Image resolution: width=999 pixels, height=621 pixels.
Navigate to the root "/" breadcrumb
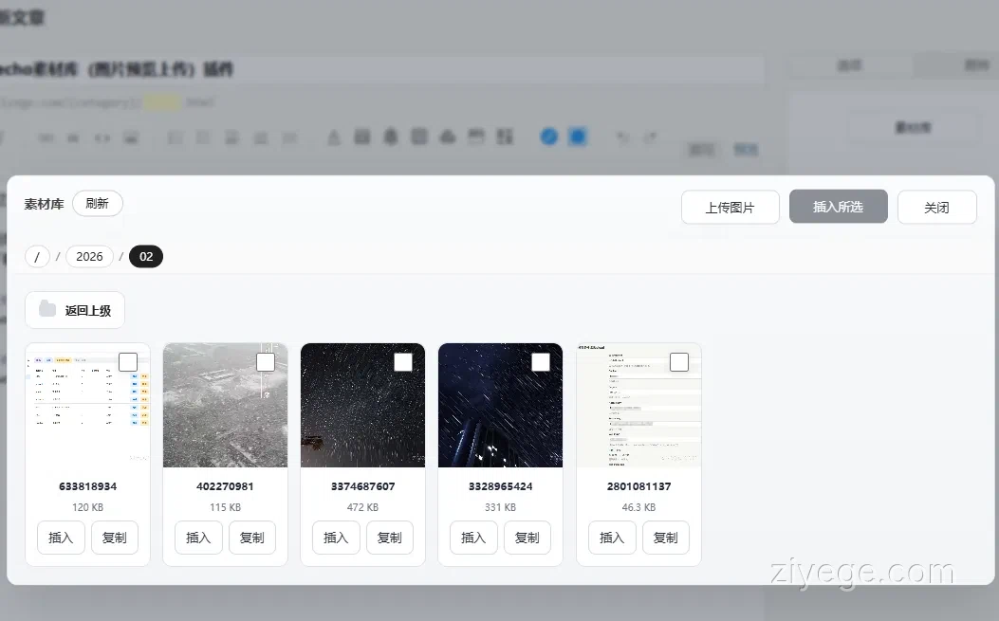point(37,257)
